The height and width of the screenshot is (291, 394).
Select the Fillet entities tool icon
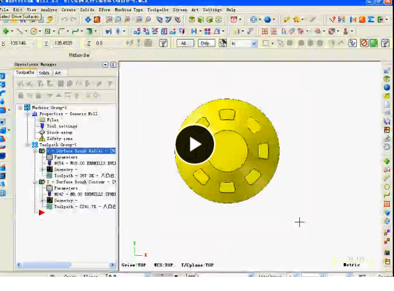click(61, 31)
